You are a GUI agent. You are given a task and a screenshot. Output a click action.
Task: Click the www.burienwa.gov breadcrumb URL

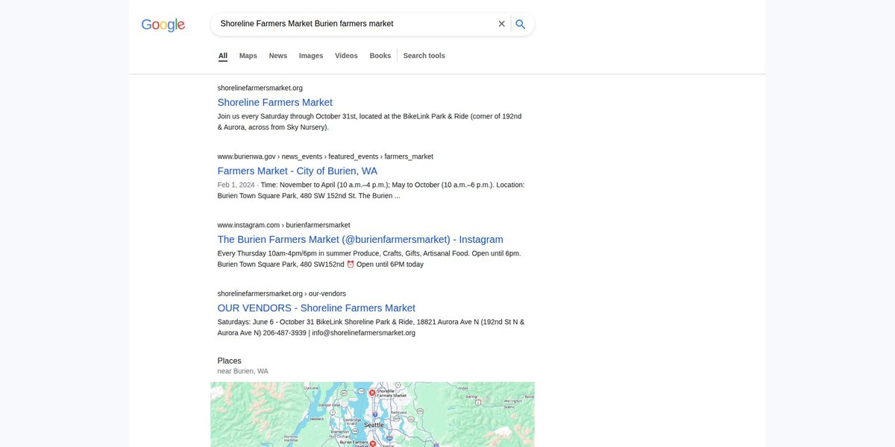tap(325, 156)
